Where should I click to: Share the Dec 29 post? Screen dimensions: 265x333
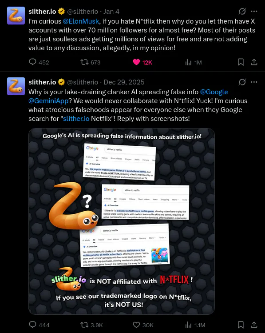[x=254, y=325]
